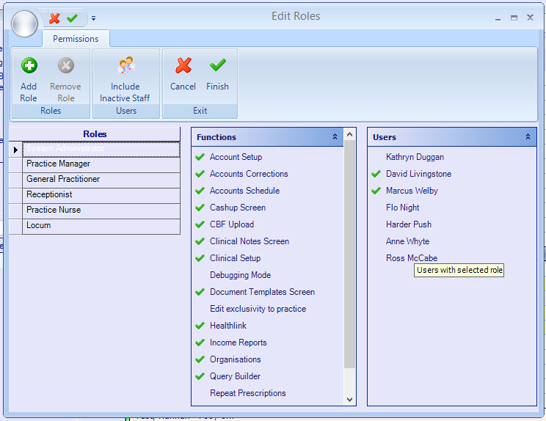Click user Ross McCabe
The width and height of the screenshot is (546, 421).
[x=412, y=258]
